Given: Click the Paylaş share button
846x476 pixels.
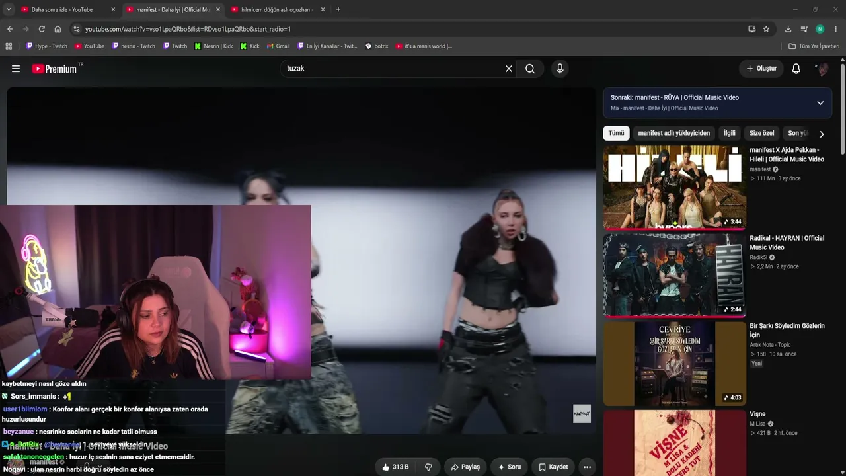Looking at the screenshot, I should (x=465, y=467).
